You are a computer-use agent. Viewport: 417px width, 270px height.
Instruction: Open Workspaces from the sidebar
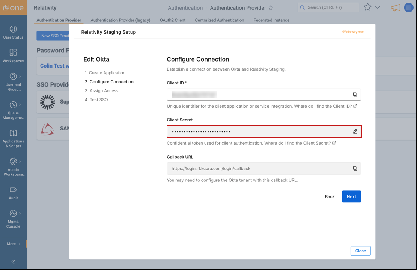tap(13, 55)
